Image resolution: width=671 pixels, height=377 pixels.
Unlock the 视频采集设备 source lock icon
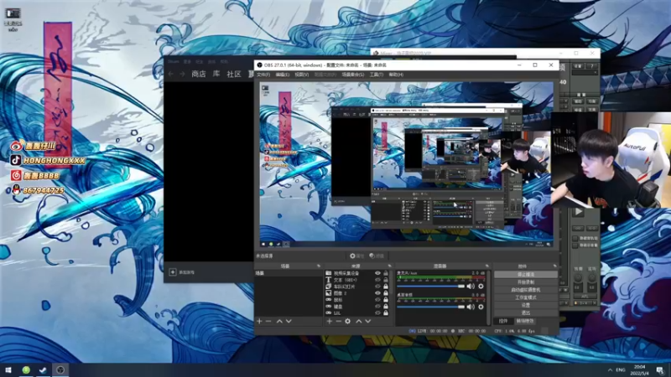tap(386, 273)
